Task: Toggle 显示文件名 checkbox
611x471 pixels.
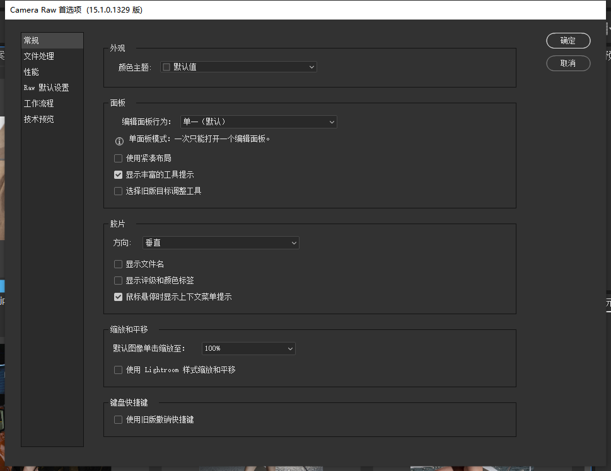Action: tap(118, 264)
